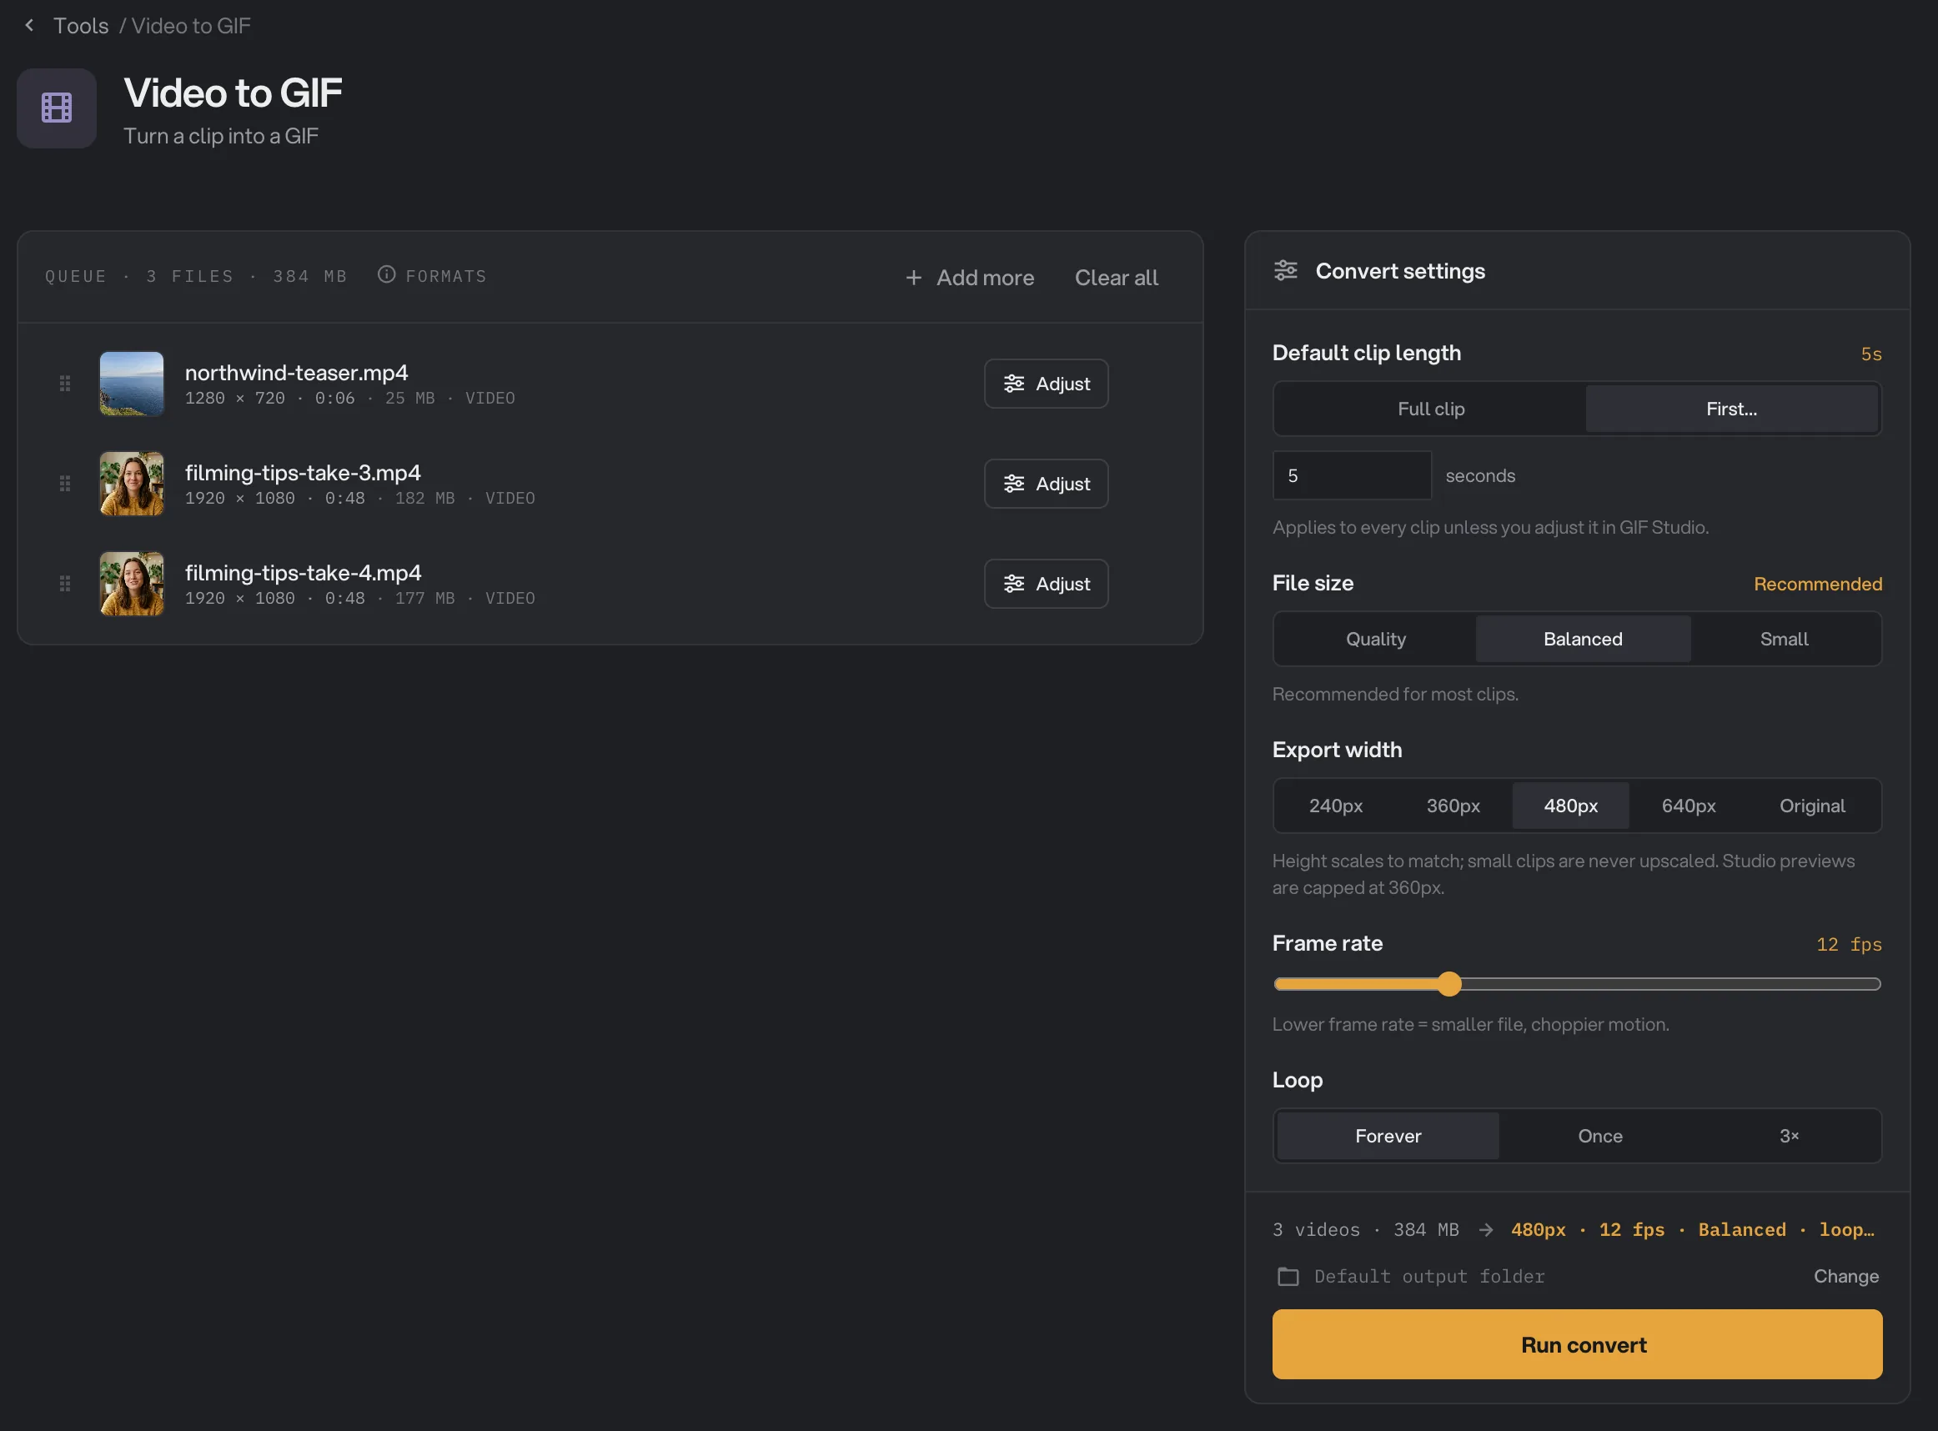This screenshot has width=1938, height=1431.
Task: Click Add more files
Action: coord(970,278)
